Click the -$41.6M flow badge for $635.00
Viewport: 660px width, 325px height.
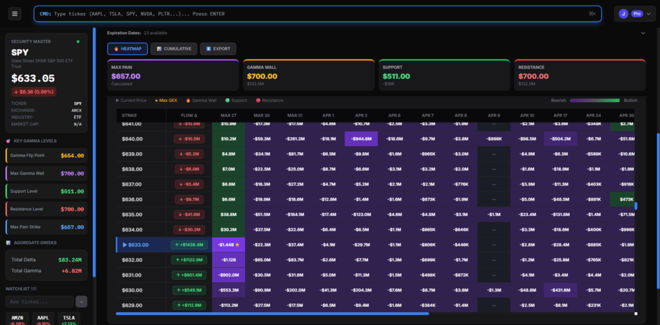(189, 214)
